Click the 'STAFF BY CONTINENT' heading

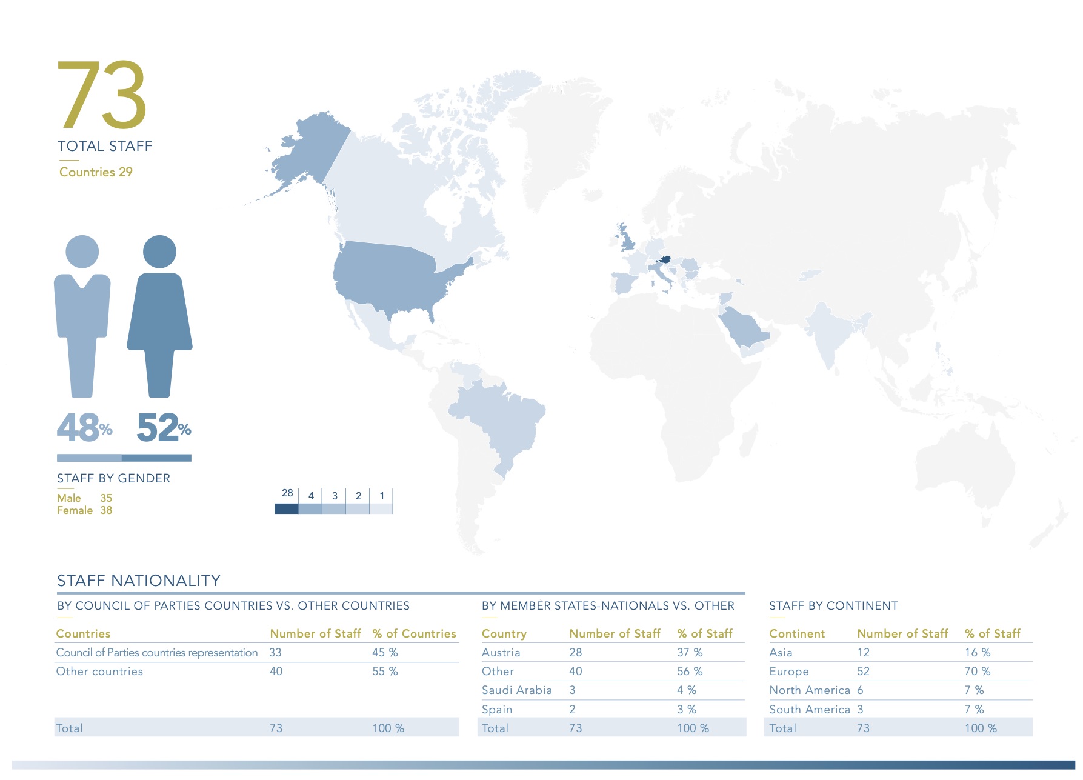(x=833, y=606)
